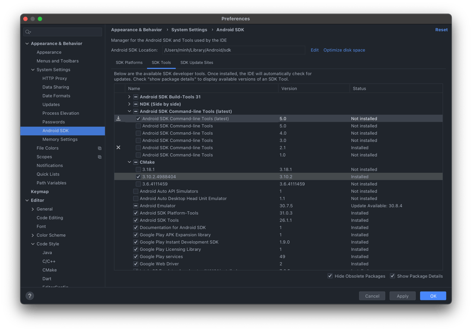Click Optimize disk space link
This screenshot has height=331, width=472.
(x=344, y=50)
